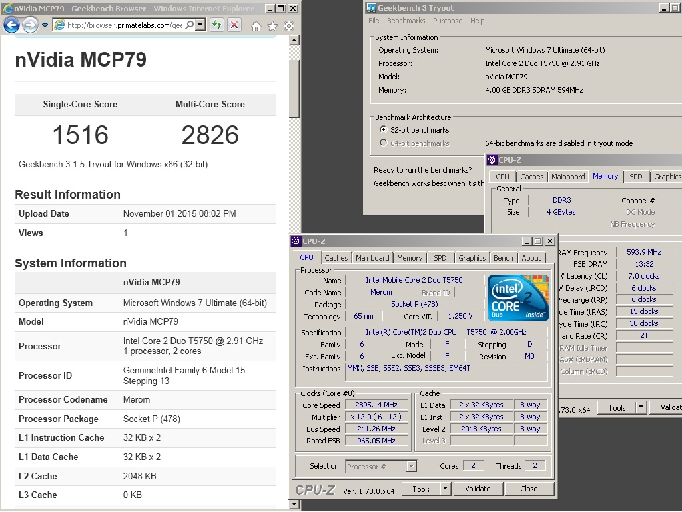Select SPD tab in back CPU-Z window

pyautogui.click(x=635, y=176)
